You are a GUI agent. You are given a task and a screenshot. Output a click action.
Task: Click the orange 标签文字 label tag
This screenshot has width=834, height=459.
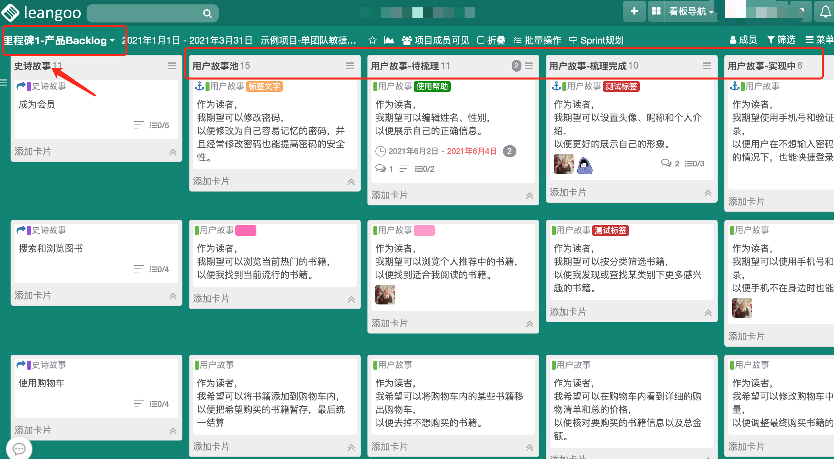264,87
